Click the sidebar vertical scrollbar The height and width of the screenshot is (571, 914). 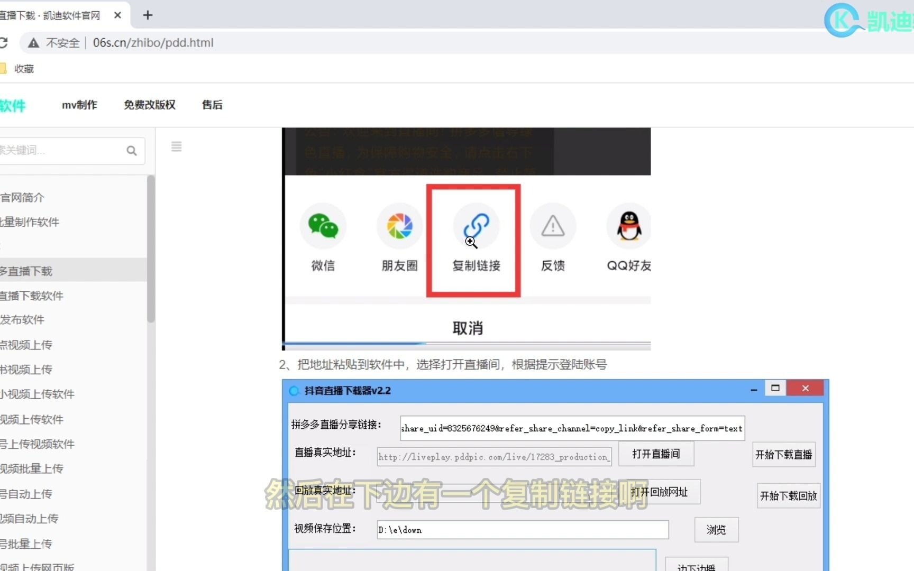[x=151, y=248]
